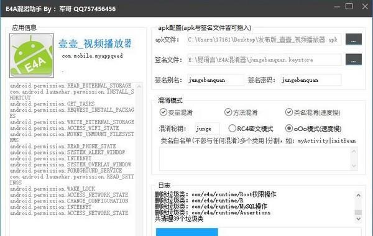373x236 pixels.
Task: Click the blue progress bar
Action: 186,232
